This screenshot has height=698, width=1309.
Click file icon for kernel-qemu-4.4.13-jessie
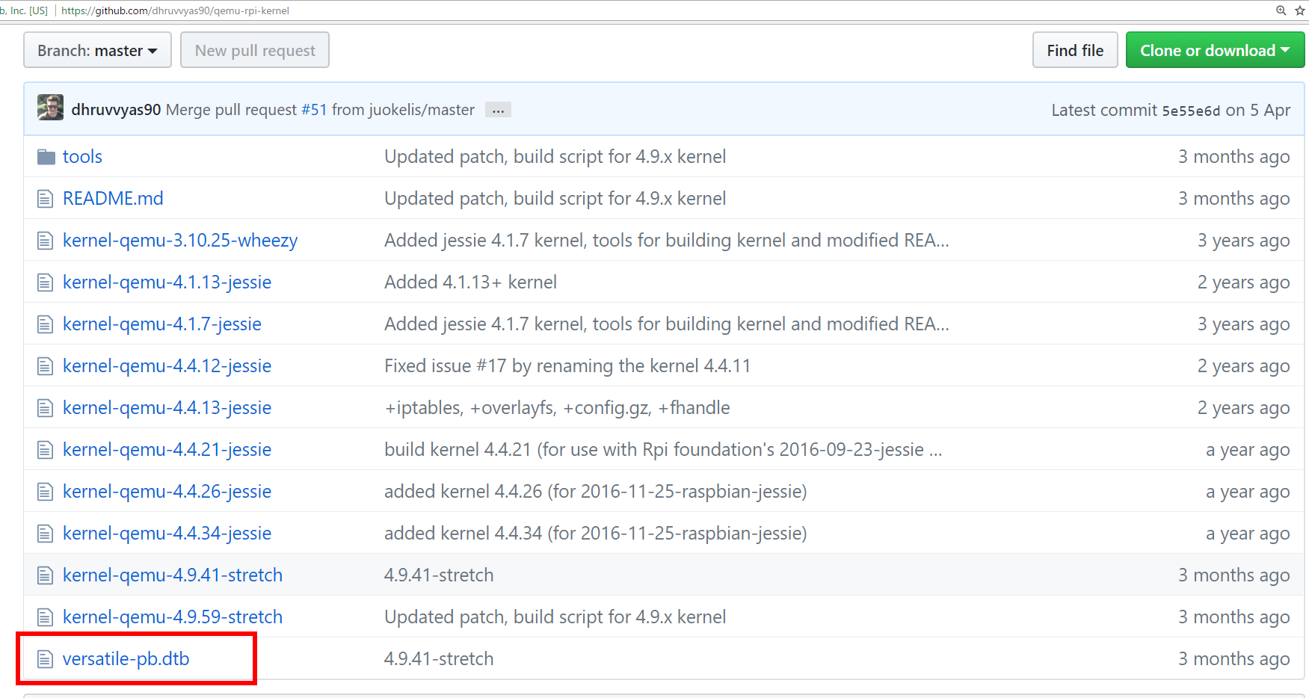point(46,408)
